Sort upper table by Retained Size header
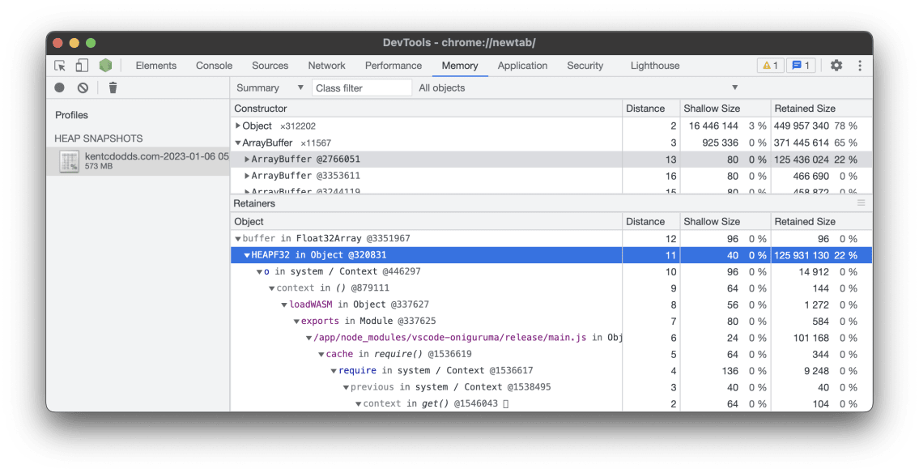 (821, 109)
